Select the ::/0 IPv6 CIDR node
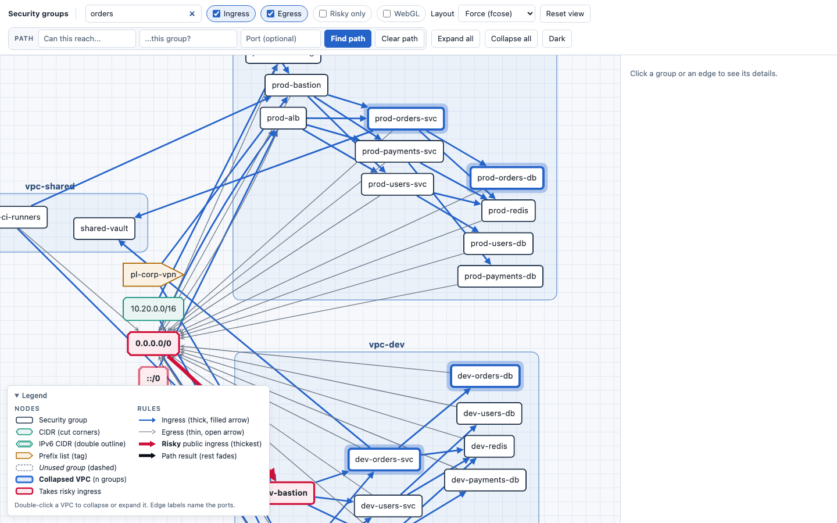 click(x=153, y=377)
